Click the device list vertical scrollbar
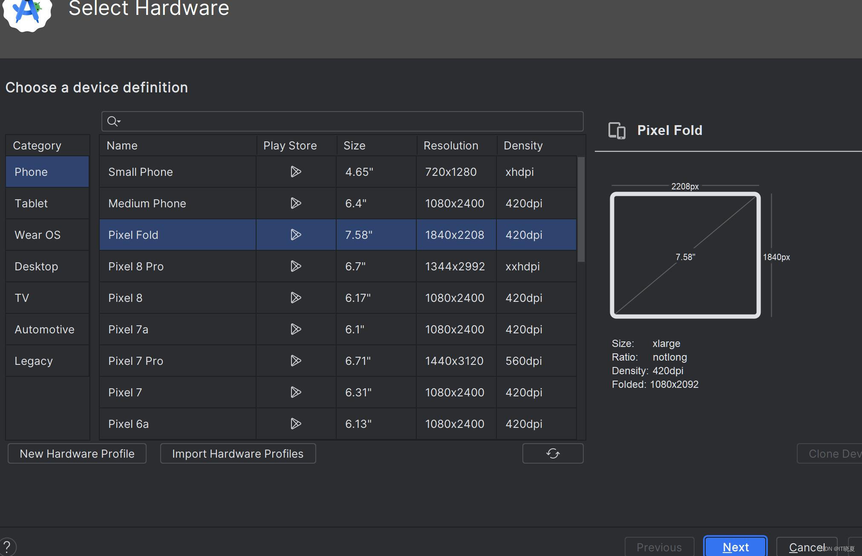Image resolution: width=862 pixels, height=556 pixels. [581, 209]
